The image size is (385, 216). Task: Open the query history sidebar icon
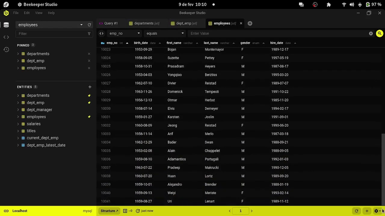pyautogui.click(x=6, y=49)
